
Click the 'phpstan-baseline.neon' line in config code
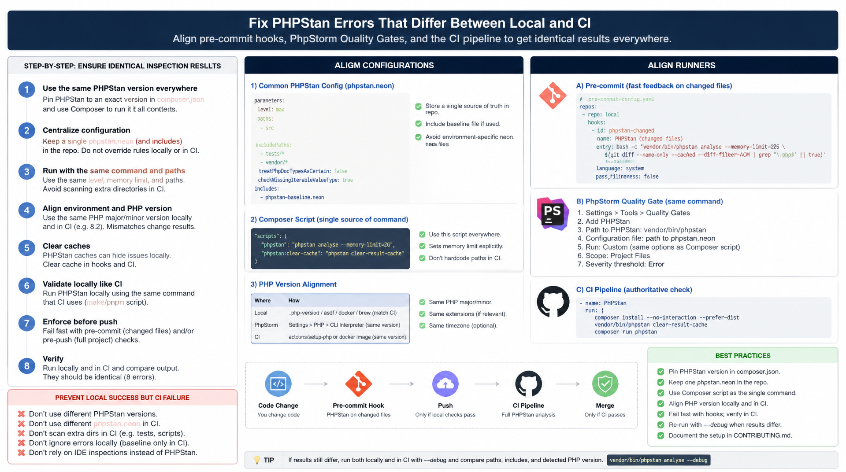[x=292, y=197]
